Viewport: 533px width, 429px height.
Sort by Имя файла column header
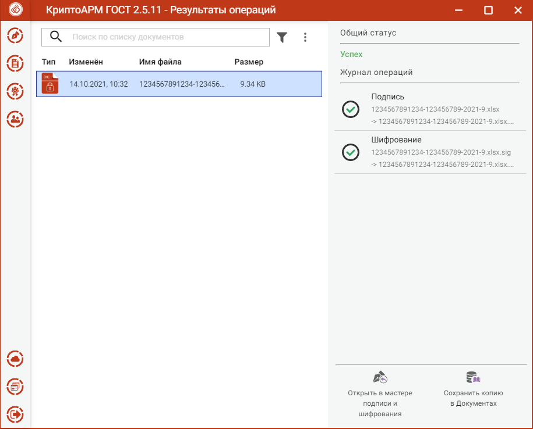(x=160, y=62)
